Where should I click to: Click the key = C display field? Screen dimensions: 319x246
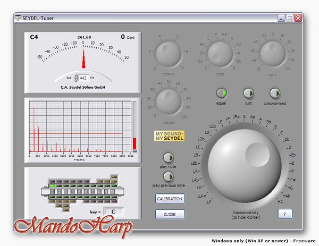[113, 212]
